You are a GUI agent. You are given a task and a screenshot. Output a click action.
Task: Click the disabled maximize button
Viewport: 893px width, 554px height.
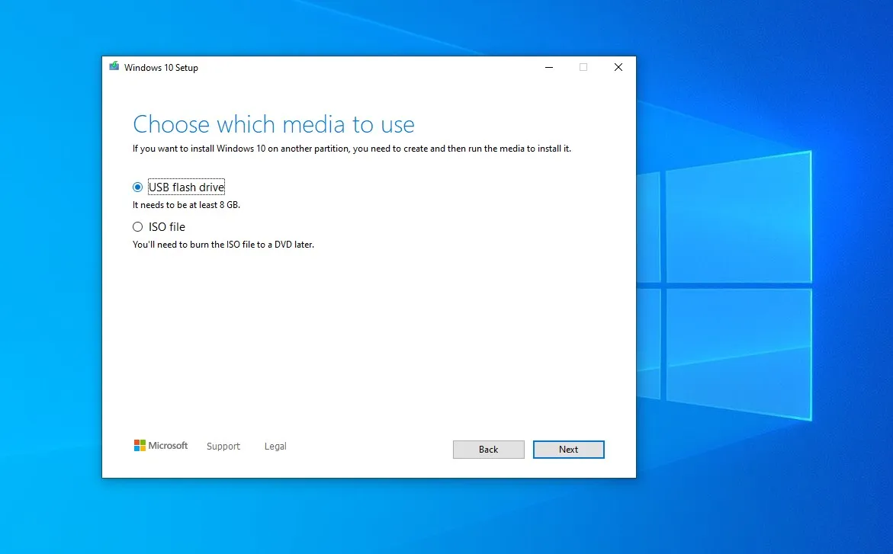[x=583, y=67]
